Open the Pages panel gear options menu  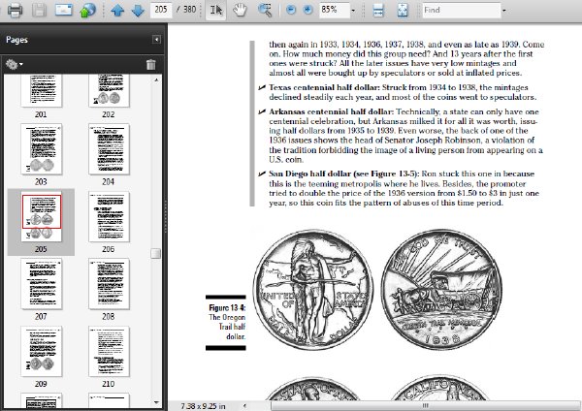[15, 65]
